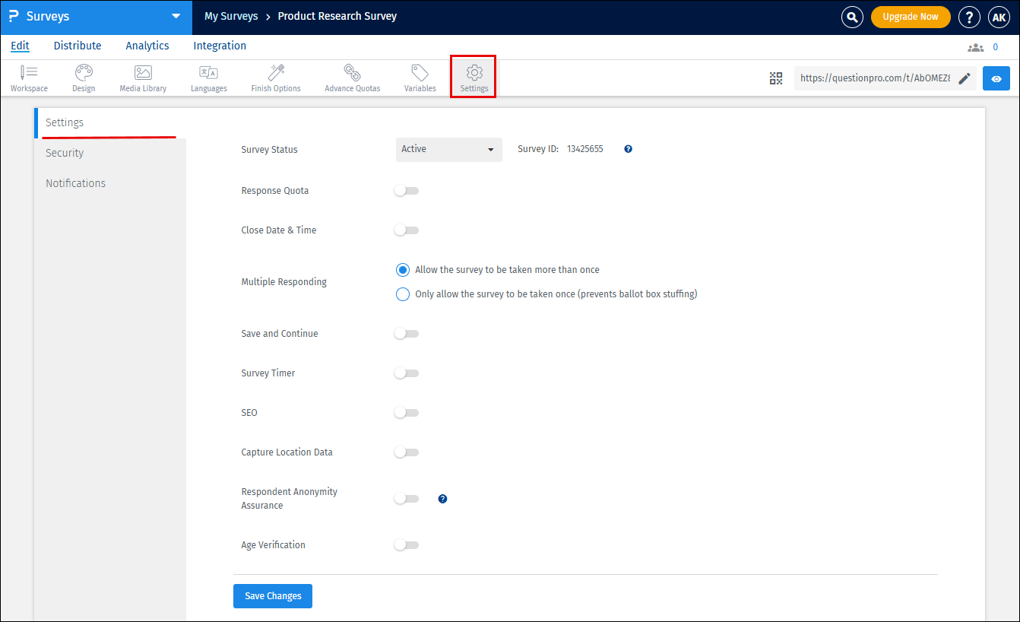Viewport: 1020px width, 622px height.
Task: Expand the Surveys product switcher dropdown
Action: point(176,17)
